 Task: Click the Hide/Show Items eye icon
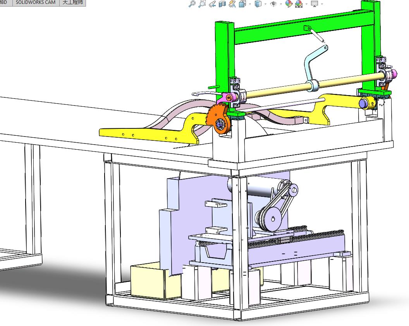(273, 4)
